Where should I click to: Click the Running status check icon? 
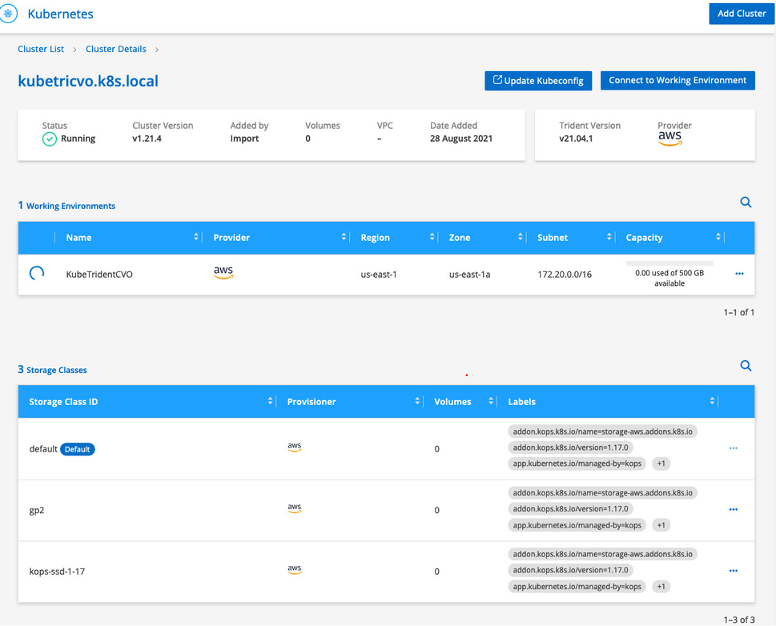coord(48,138)
